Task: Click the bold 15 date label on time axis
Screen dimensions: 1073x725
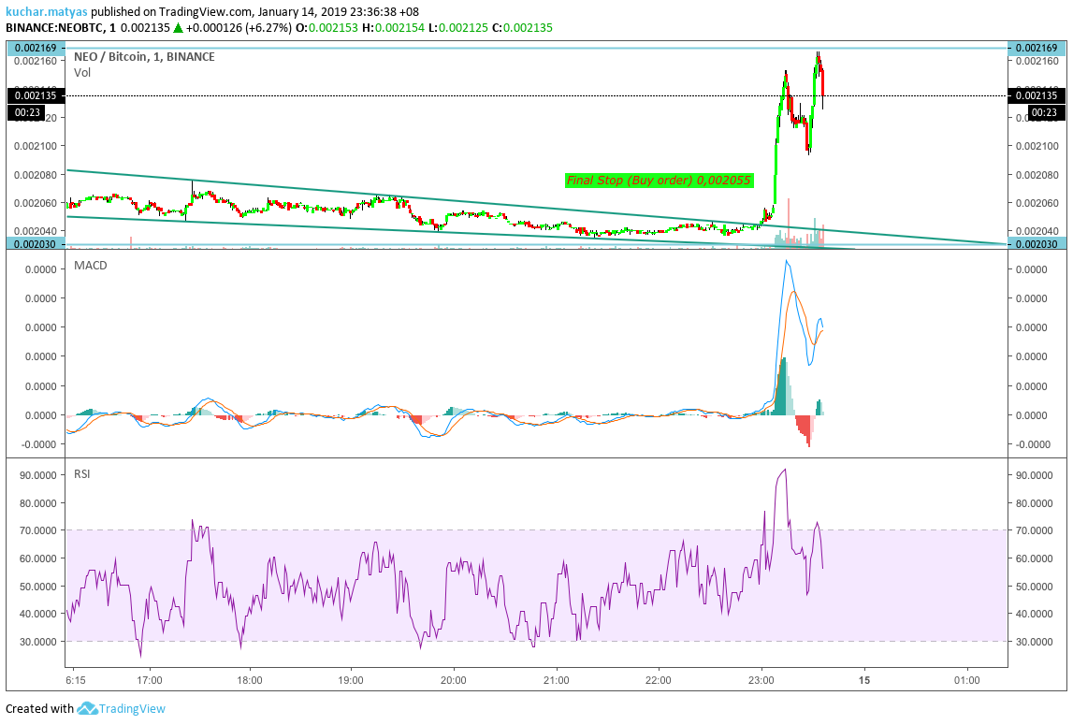Action: coord(864,680)
